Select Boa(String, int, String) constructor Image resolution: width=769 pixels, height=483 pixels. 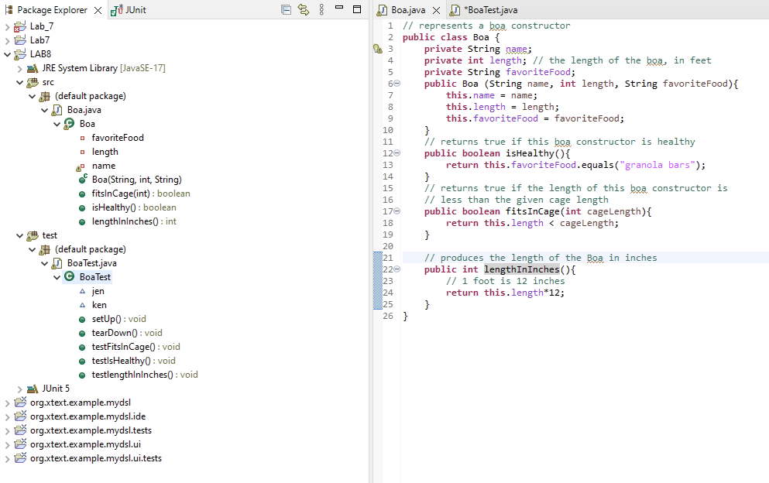tap(136, 180)
